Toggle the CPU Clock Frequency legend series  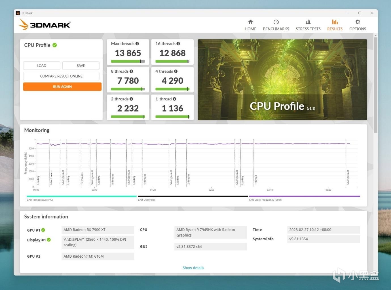pyautogui.click(x=305, y=198)
